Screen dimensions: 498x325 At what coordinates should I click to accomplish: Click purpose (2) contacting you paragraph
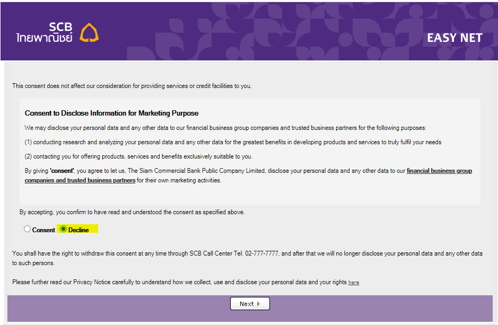(138, 156)
